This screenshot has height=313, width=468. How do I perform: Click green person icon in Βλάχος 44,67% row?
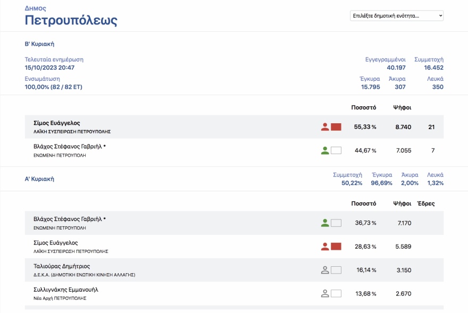coord(325,150)
